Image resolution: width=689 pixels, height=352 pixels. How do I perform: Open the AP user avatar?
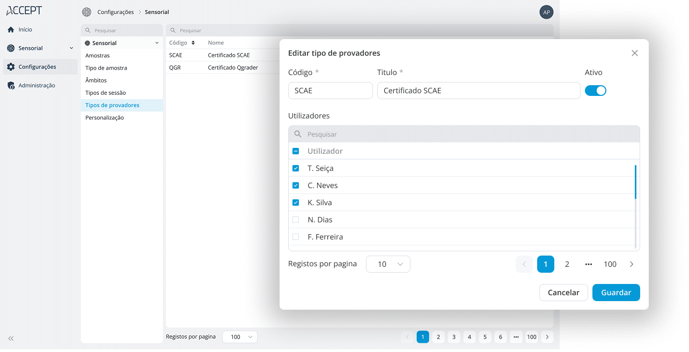(546, 12)
